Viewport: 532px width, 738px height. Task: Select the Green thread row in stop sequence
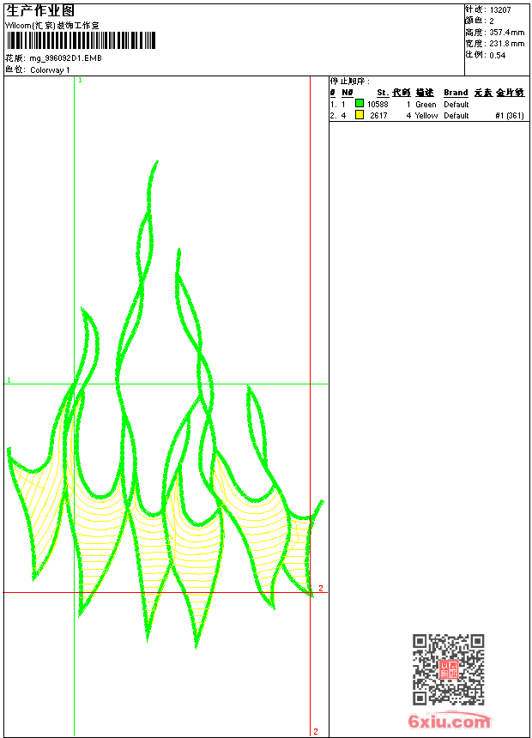coord(427,104)
